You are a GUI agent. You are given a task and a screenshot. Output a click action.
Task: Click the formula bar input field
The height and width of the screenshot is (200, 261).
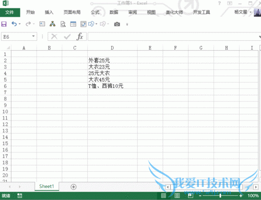pyautogui.click(x=173, y=37)
